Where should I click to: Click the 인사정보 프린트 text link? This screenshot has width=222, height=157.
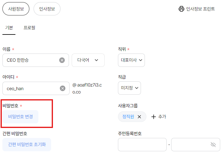pos(201,9)
